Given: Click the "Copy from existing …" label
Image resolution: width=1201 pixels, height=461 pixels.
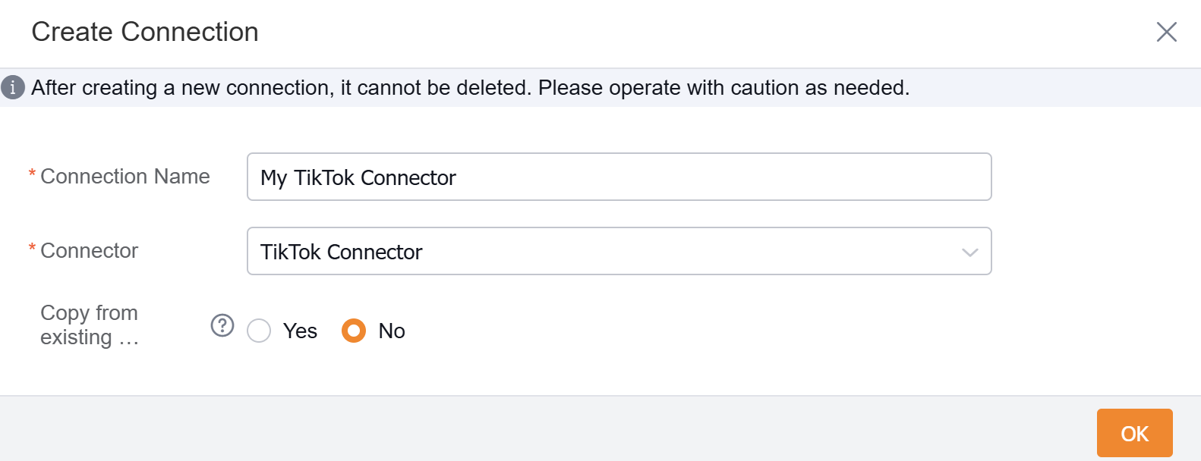Looking at the screenshot, I should pos(90,325).
